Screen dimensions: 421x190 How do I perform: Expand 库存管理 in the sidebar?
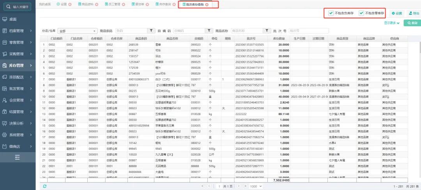tap(18, 65)
